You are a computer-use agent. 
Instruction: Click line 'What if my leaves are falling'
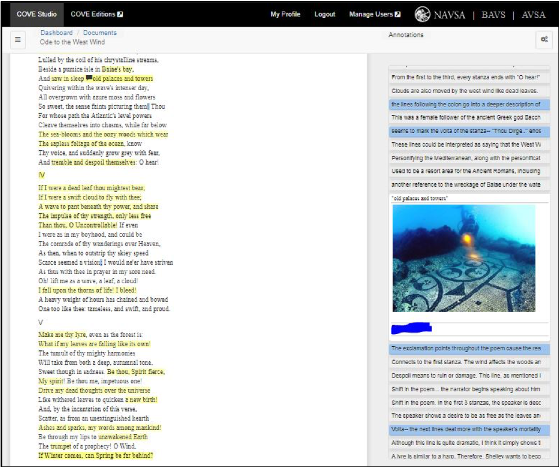pyautogui.click(x=95, y=343)
